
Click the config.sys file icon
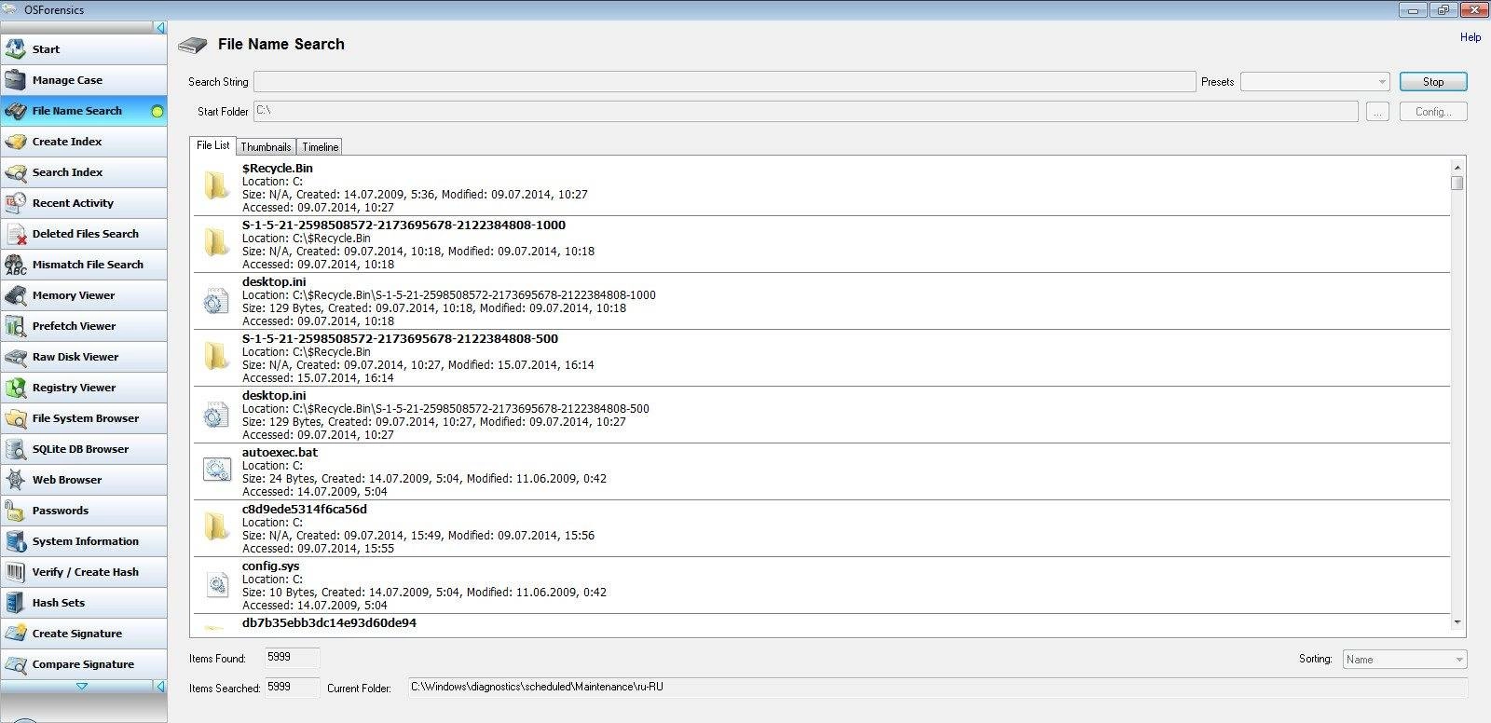click(x=216, y=584)
